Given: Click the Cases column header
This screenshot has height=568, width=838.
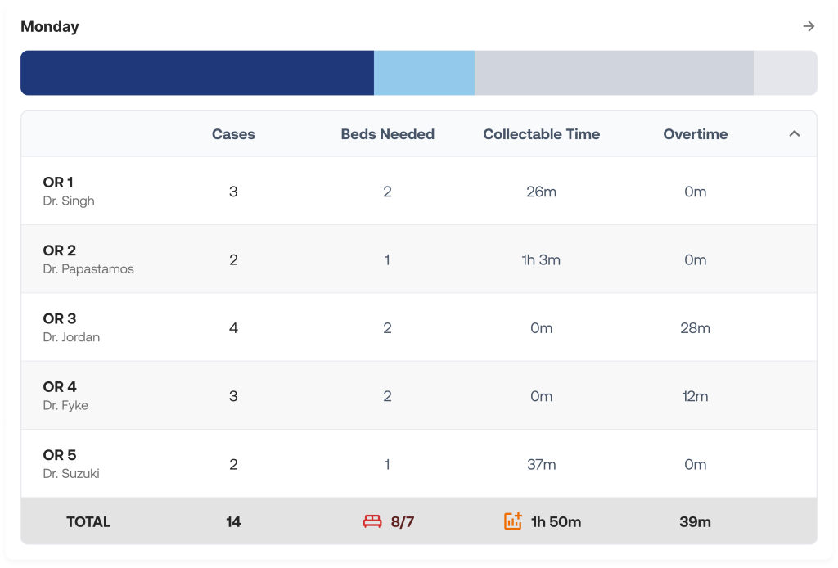Looking at the screenshot, I should tap(233, 134).
